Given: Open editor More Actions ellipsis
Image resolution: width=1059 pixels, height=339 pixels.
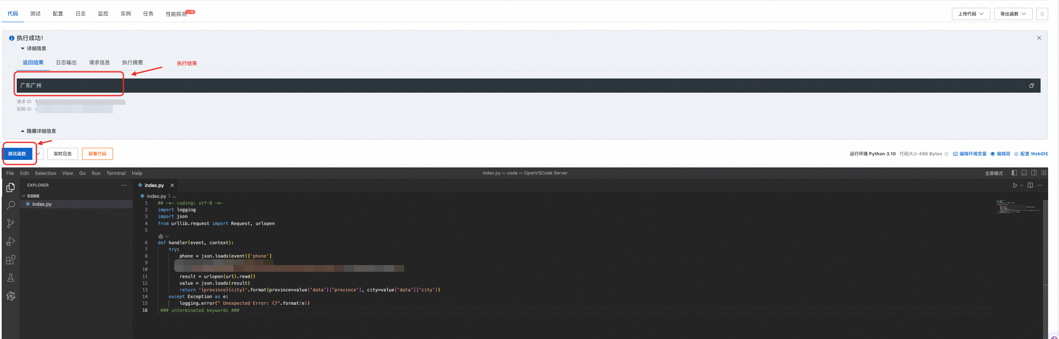Looking at the screenshot, I should click(1040, 185).
